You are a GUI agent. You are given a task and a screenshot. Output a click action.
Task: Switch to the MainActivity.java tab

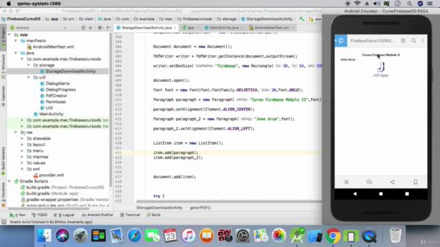point(224,27)
